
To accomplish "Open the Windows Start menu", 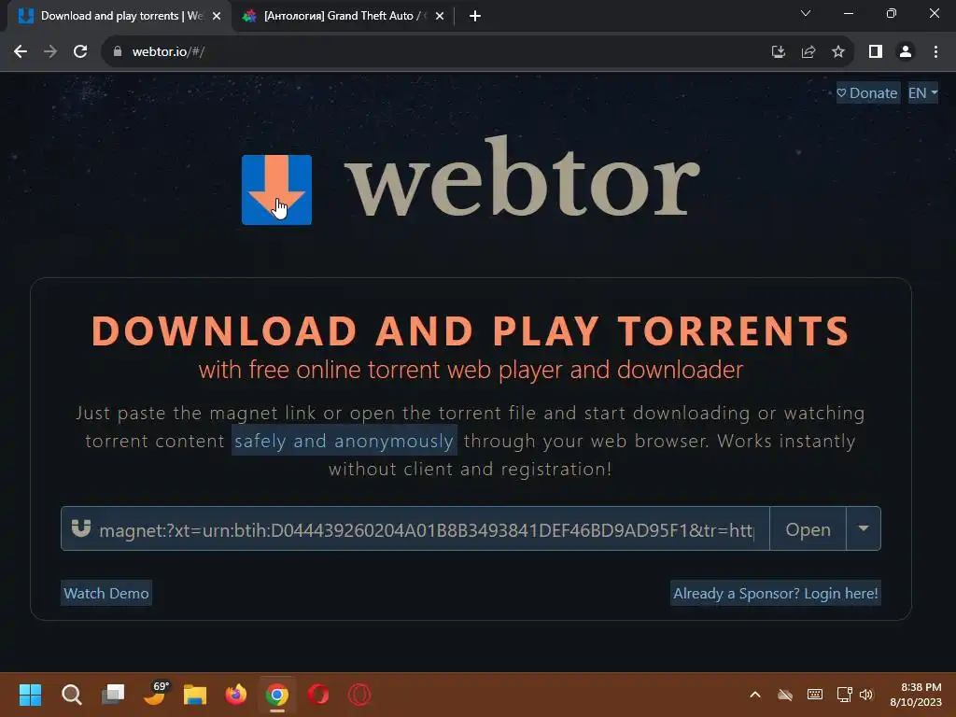I will tap(30, 695).
